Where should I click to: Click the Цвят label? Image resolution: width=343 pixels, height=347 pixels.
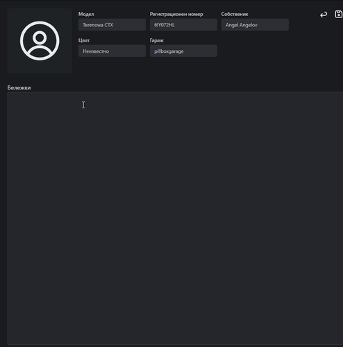click(x=84, y=40)
